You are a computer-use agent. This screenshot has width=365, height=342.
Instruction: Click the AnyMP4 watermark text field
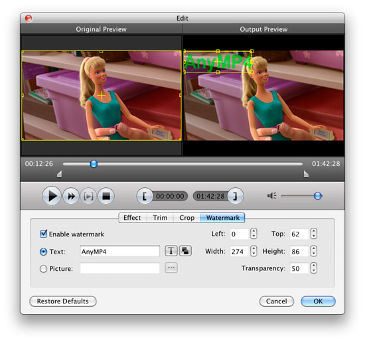click(120, 252)
